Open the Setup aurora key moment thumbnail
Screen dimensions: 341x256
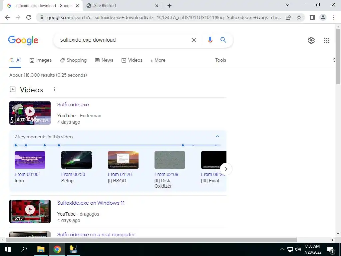pyautogui.click(x=77, y=160)
